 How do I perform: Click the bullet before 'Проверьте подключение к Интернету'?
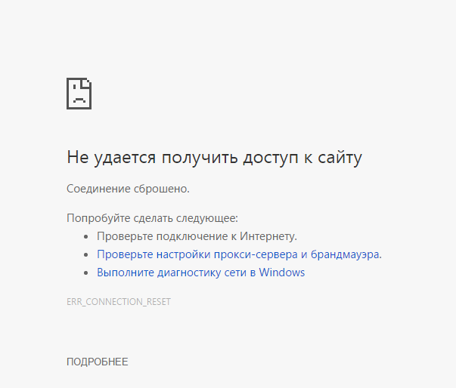(x=87, y=237)
